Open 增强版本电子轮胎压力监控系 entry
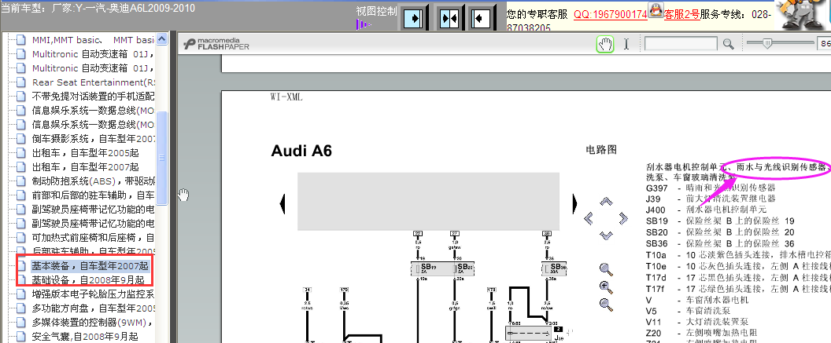Viewport: 831px width, 343px height. pyautogui.click(x=94, y=294)
